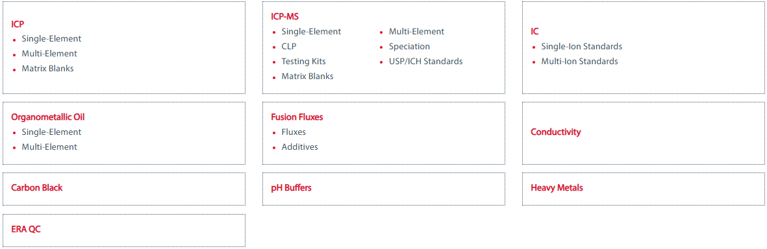
Task: Open Fusion Fluxes heading
Action: pos(297,117)
